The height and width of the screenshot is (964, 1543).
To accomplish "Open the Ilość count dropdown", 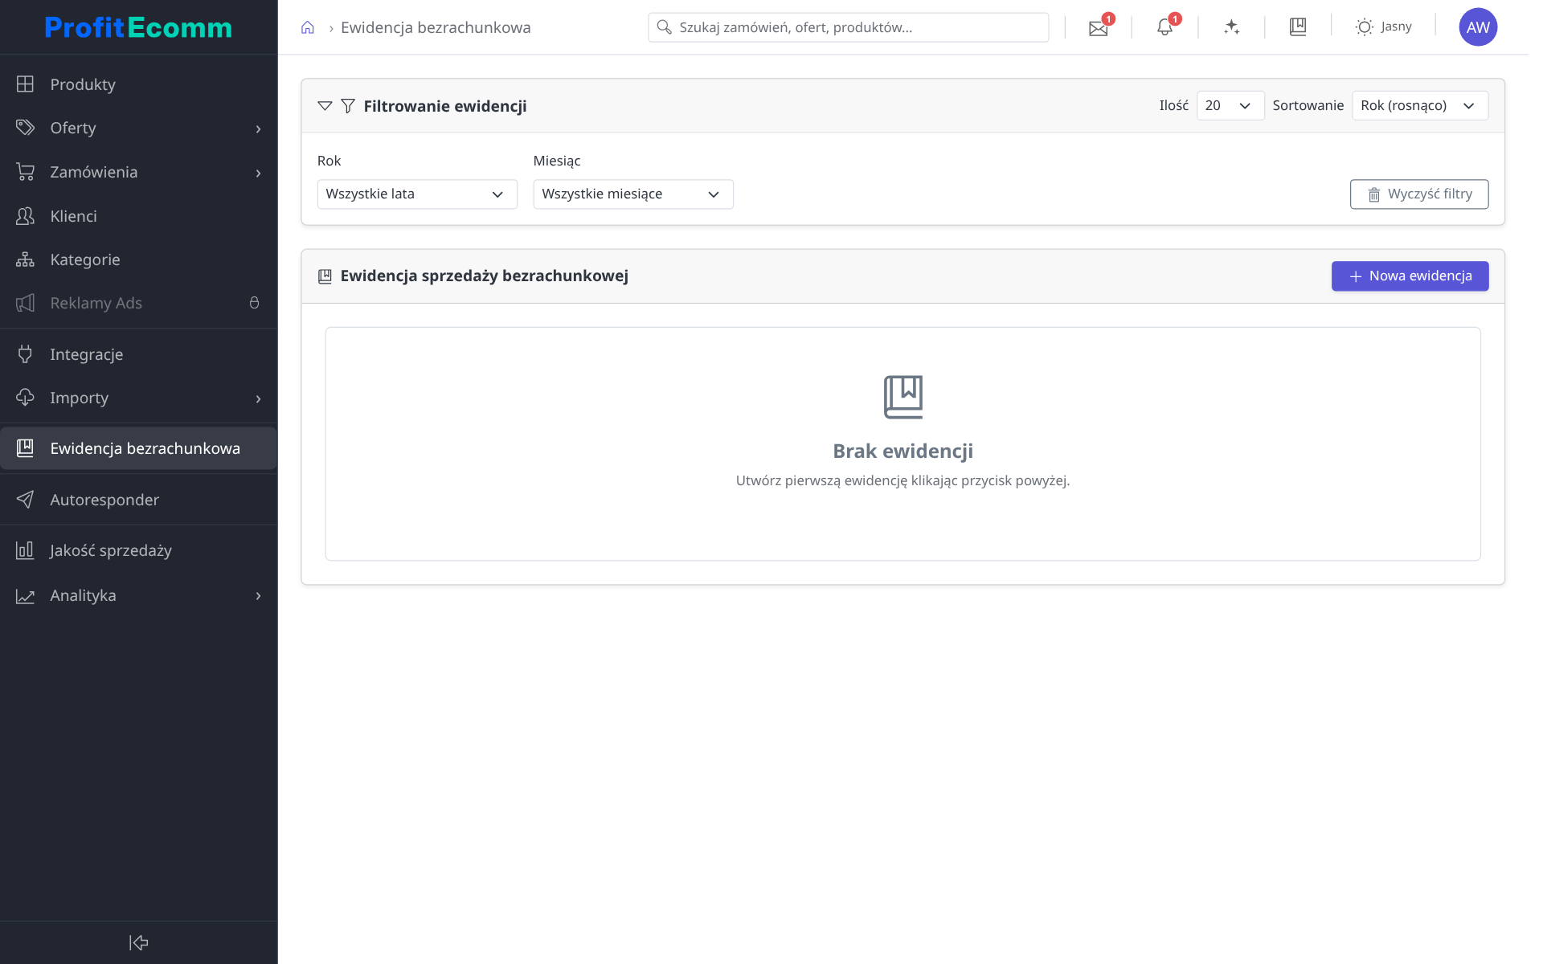I will click(1230, 106).
